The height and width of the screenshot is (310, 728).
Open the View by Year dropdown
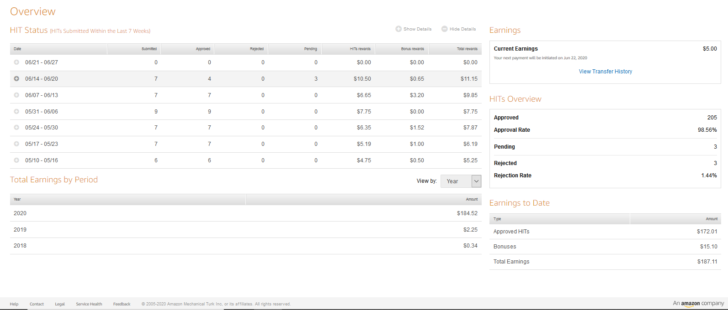(x=461, y=181)
